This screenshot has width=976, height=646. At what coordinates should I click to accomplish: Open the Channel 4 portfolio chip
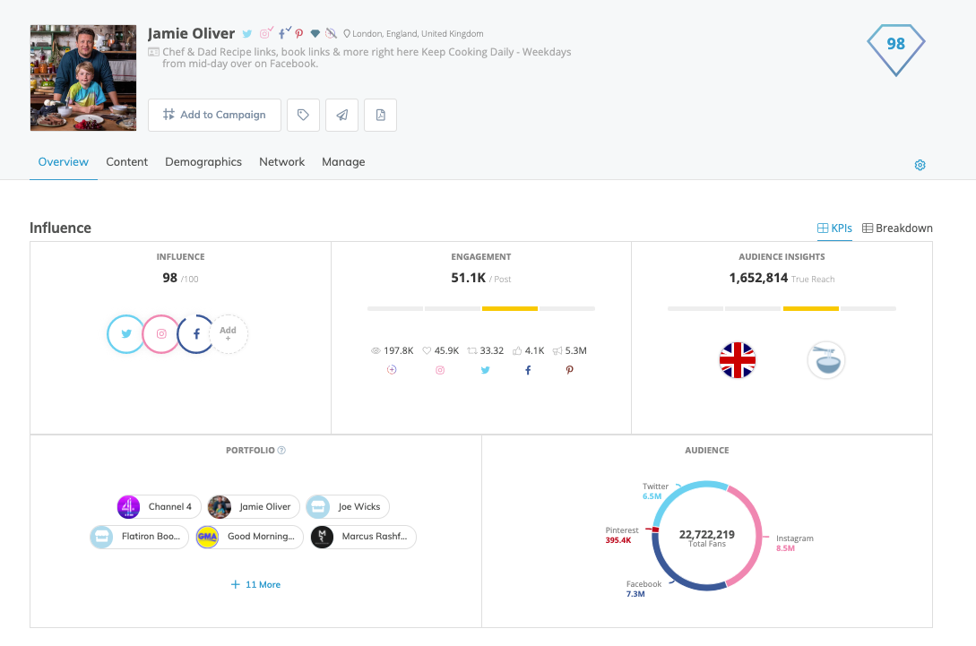159,506
